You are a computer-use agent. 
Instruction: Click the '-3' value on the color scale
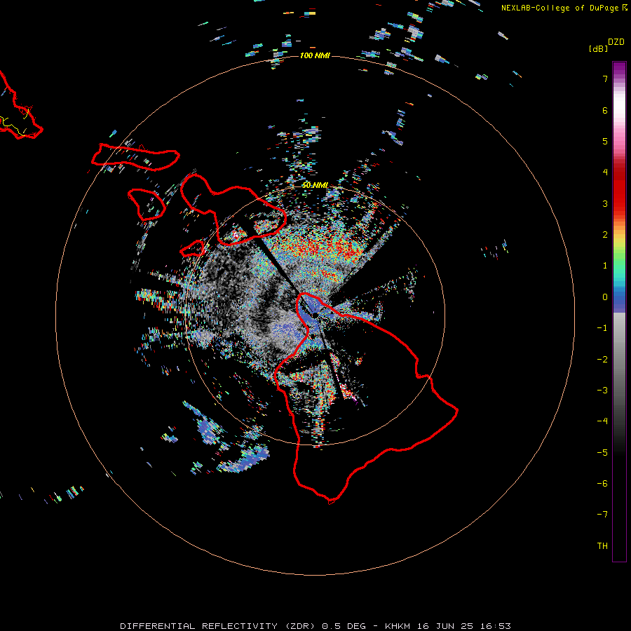[x=602, y=391]
